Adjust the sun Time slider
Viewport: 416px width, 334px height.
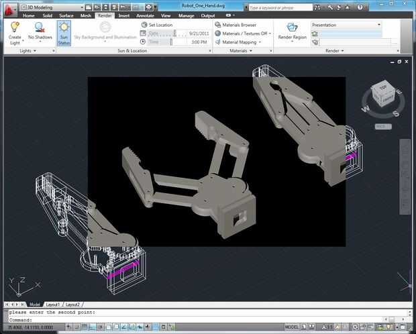tap(171, 42)
